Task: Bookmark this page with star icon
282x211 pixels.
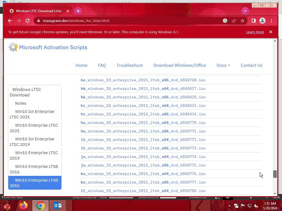Action: point(243,21)
